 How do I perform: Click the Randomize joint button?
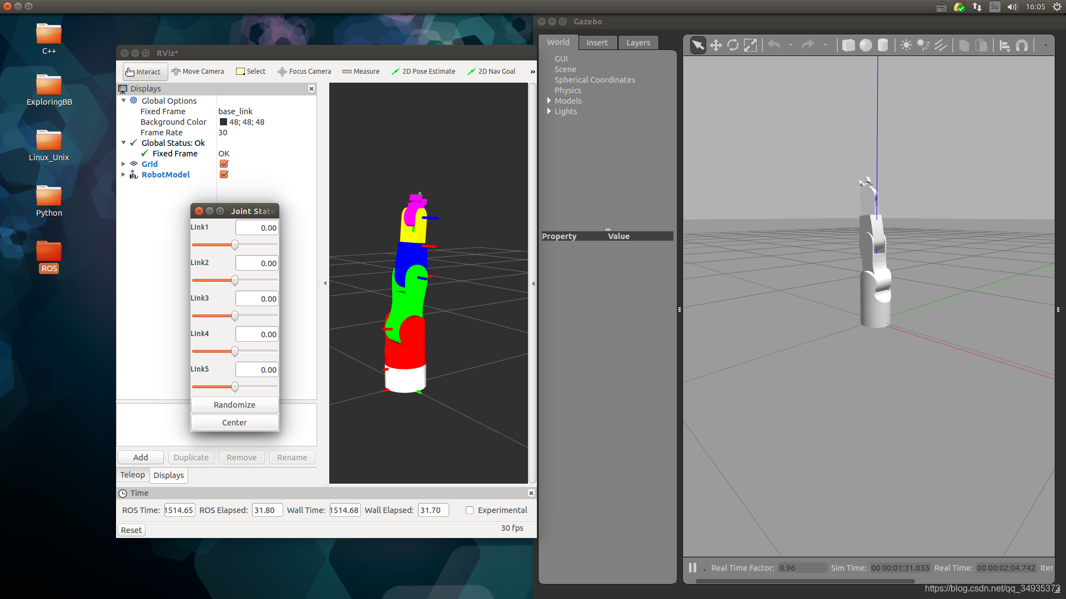click(234, 405)
